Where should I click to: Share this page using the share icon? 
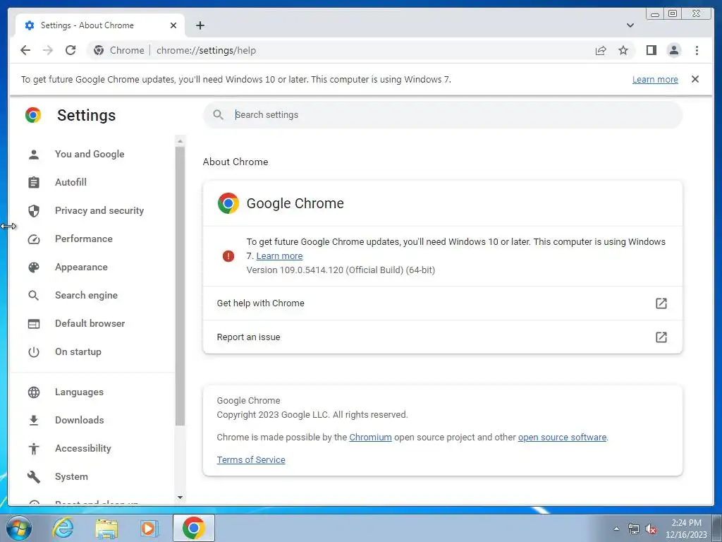pos(601,50)
